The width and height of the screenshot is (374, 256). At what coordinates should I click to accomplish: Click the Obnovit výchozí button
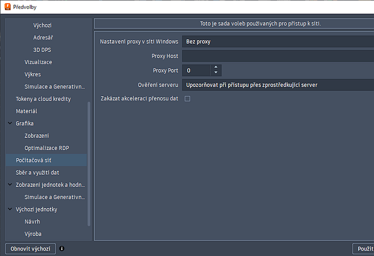pyautogui.click(x=30, y=249)
